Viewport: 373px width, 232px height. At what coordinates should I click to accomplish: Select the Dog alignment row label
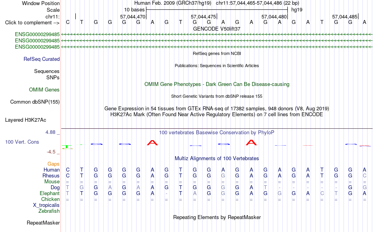click(55, 188)
